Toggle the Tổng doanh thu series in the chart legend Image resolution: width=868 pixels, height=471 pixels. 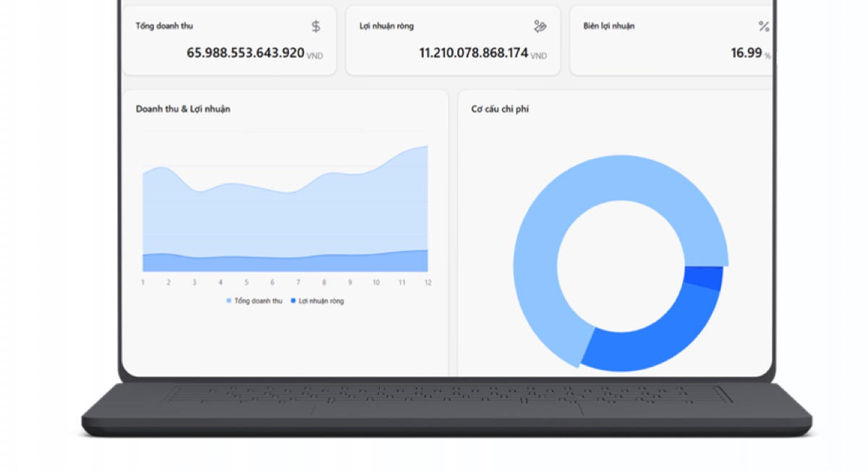[255, 301]
